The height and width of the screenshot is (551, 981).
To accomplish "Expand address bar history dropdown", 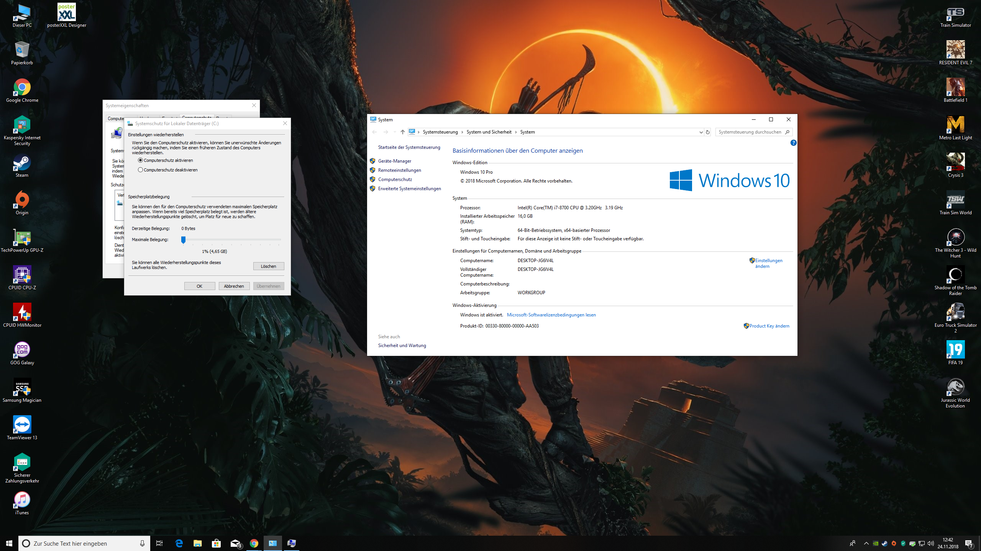I will pos(701,132).
